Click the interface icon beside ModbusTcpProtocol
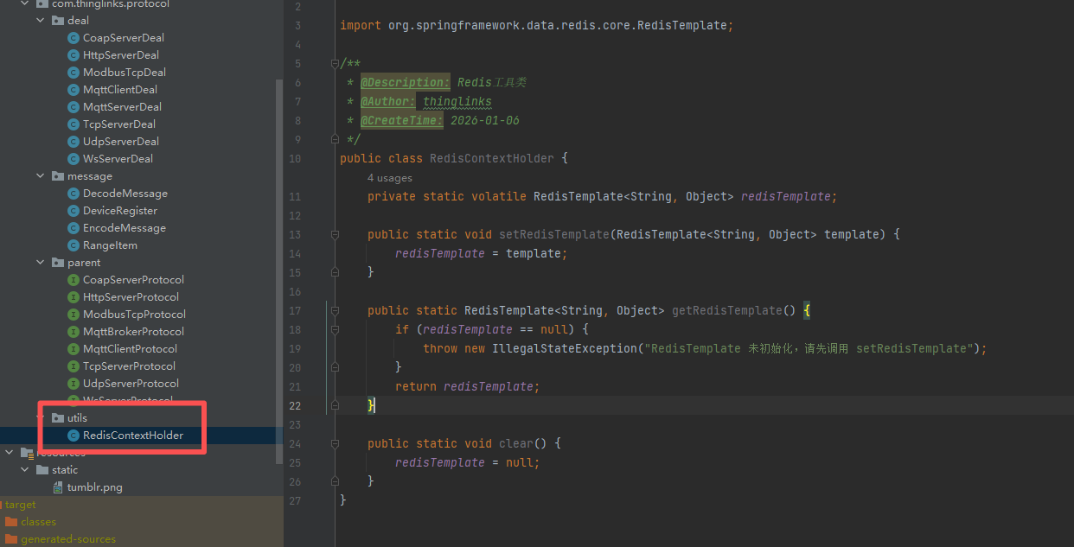The height and width of the screenshot is (547, 1074). point(74,315)
